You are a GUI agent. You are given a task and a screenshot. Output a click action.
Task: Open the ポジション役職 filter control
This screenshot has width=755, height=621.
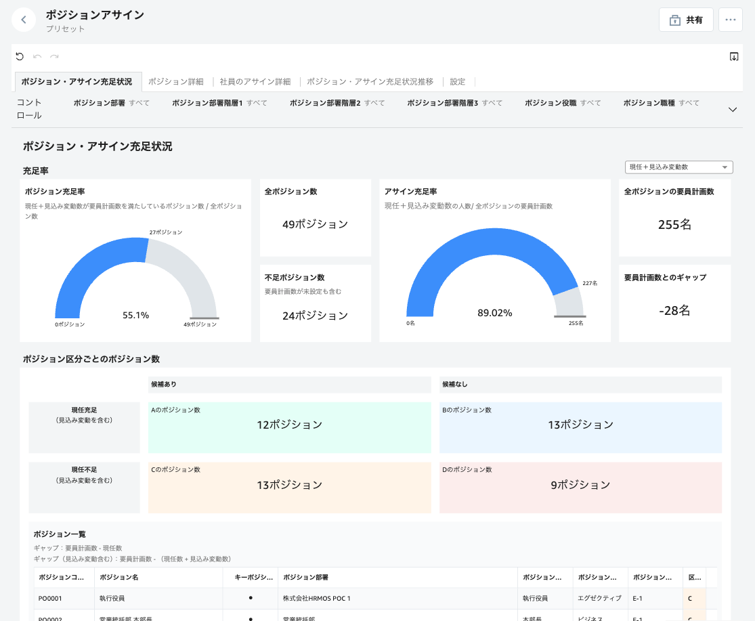tap(562, 103)
